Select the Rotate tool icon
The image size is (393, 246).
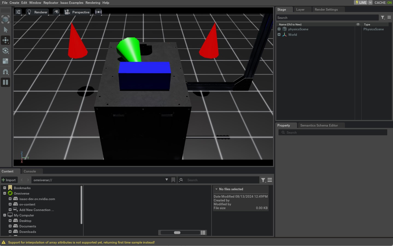tap(5, 51)
